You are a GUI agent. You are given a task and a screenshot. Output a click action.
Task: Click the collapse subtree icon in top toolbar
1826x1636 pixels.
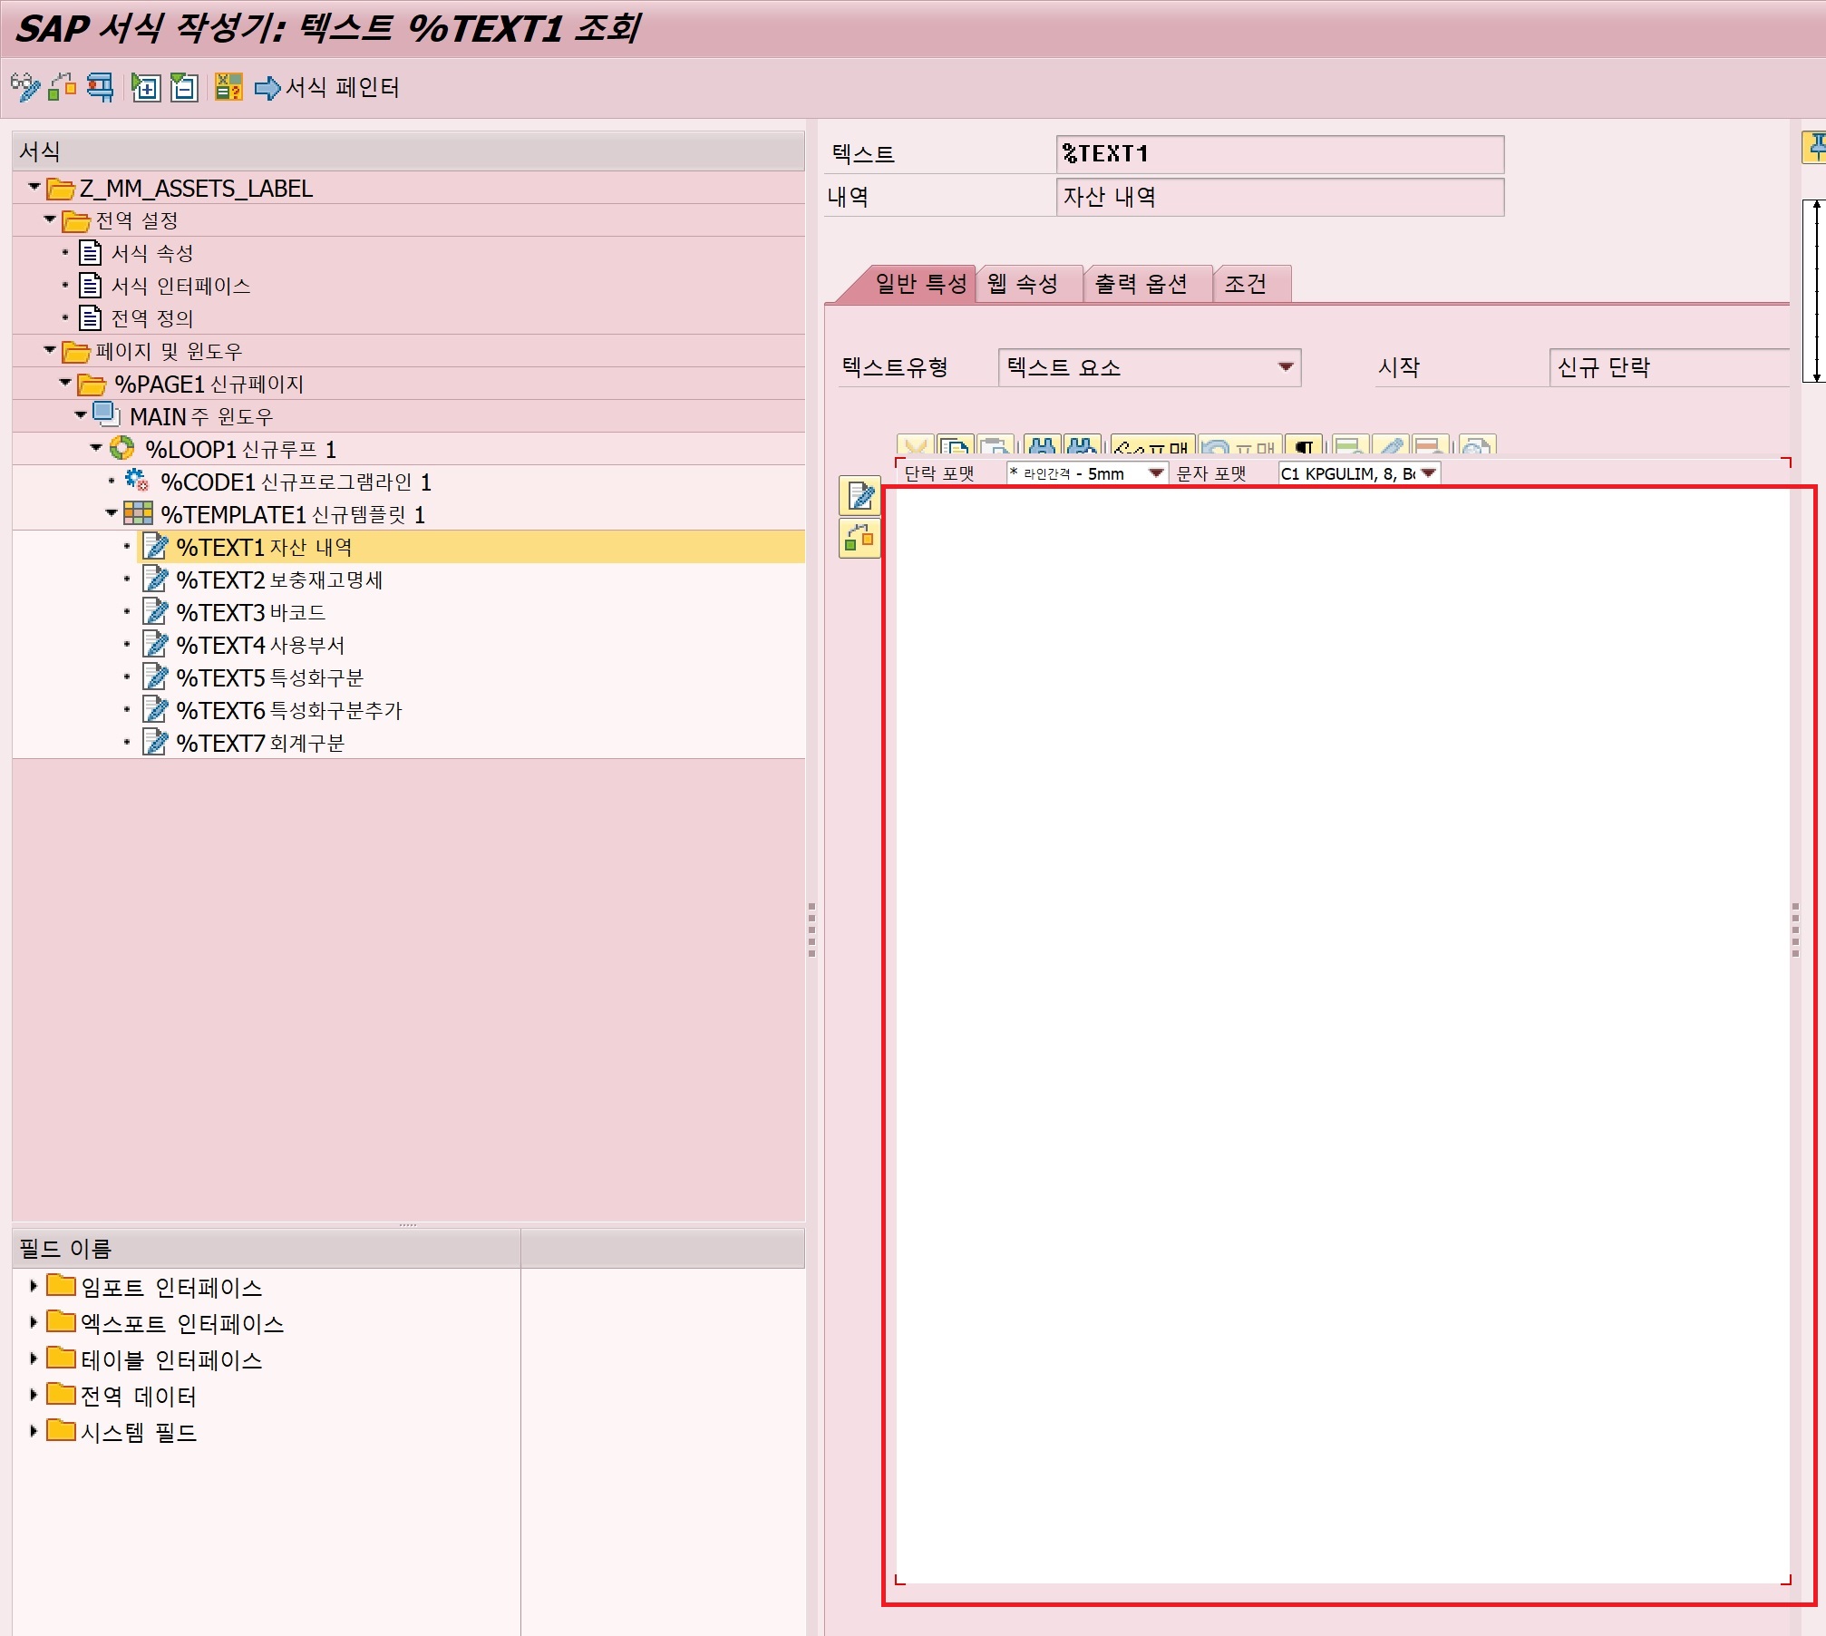pyautogui.click(x=184, y=88)
